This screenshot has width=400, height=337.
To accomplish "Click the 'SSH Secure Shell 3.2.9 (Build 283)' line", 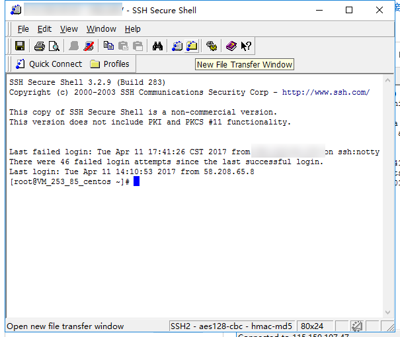I will click(87, 82).
